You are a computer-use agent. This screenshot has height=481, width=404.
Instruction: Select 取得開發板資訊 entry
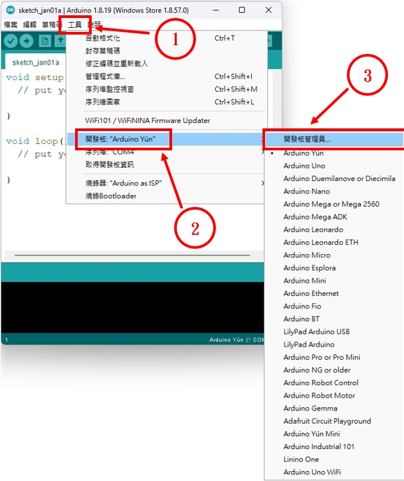pos(165,165)
